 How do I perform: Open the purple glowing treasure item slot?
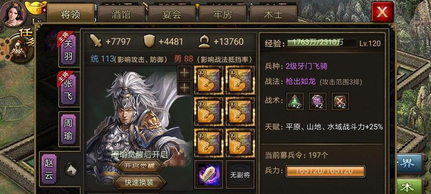[x=208, y=175]
